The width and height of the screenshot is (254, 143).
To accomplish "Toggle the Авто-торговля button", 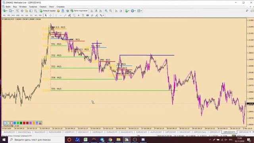I will click(79, 11).
